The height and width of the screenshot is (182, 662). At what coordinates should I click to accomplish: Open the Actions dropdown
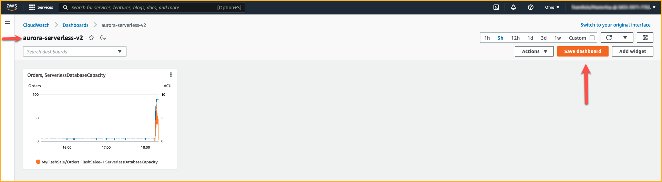click(x=534, y=51)
